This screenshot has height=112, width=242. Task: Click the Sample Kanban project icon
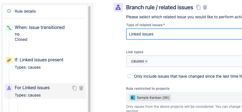point(133,98)
